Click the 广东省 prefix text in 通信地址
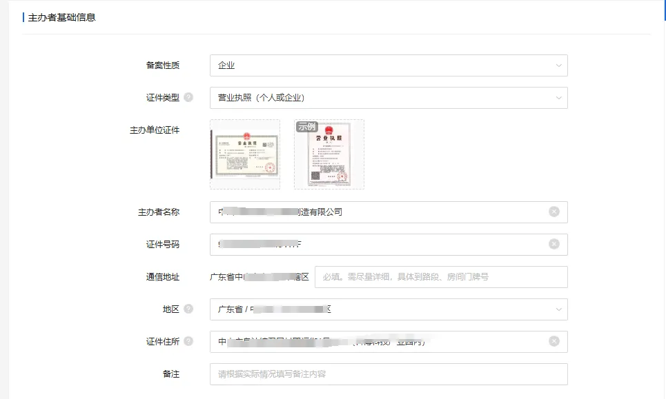This screenshot has height=399, width=666. pyautogui.click(x=222, y=277)
